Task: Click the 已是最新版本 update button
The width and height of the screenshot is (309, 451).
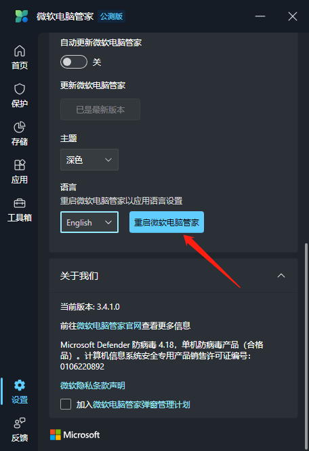Action: (x=100, y=109)
